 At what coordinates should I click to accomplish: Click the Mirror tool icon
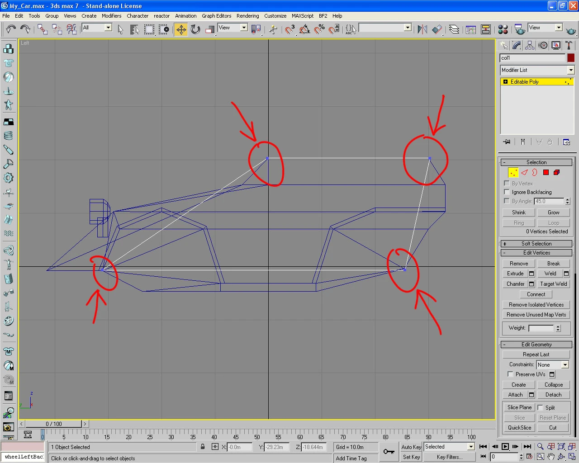pyautogui.click(x=422, y=29)
